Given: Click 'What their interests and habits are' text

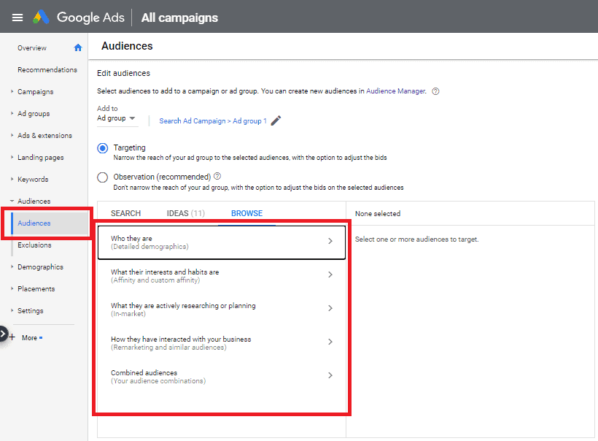Looking at the screenshot, I should 165,272.
